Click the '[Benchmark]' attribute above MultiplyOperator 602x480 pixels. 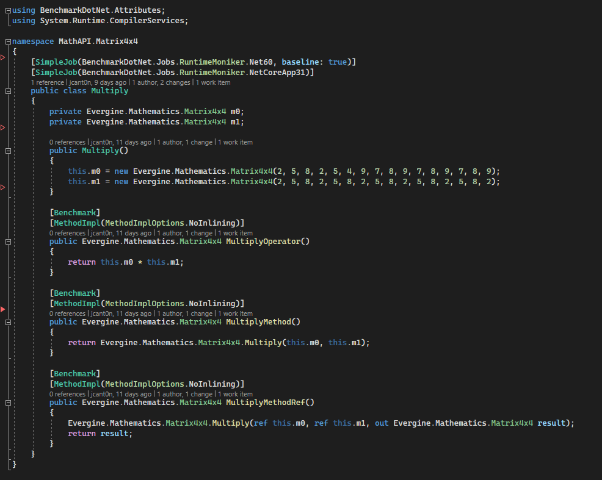tap(75, 213)
